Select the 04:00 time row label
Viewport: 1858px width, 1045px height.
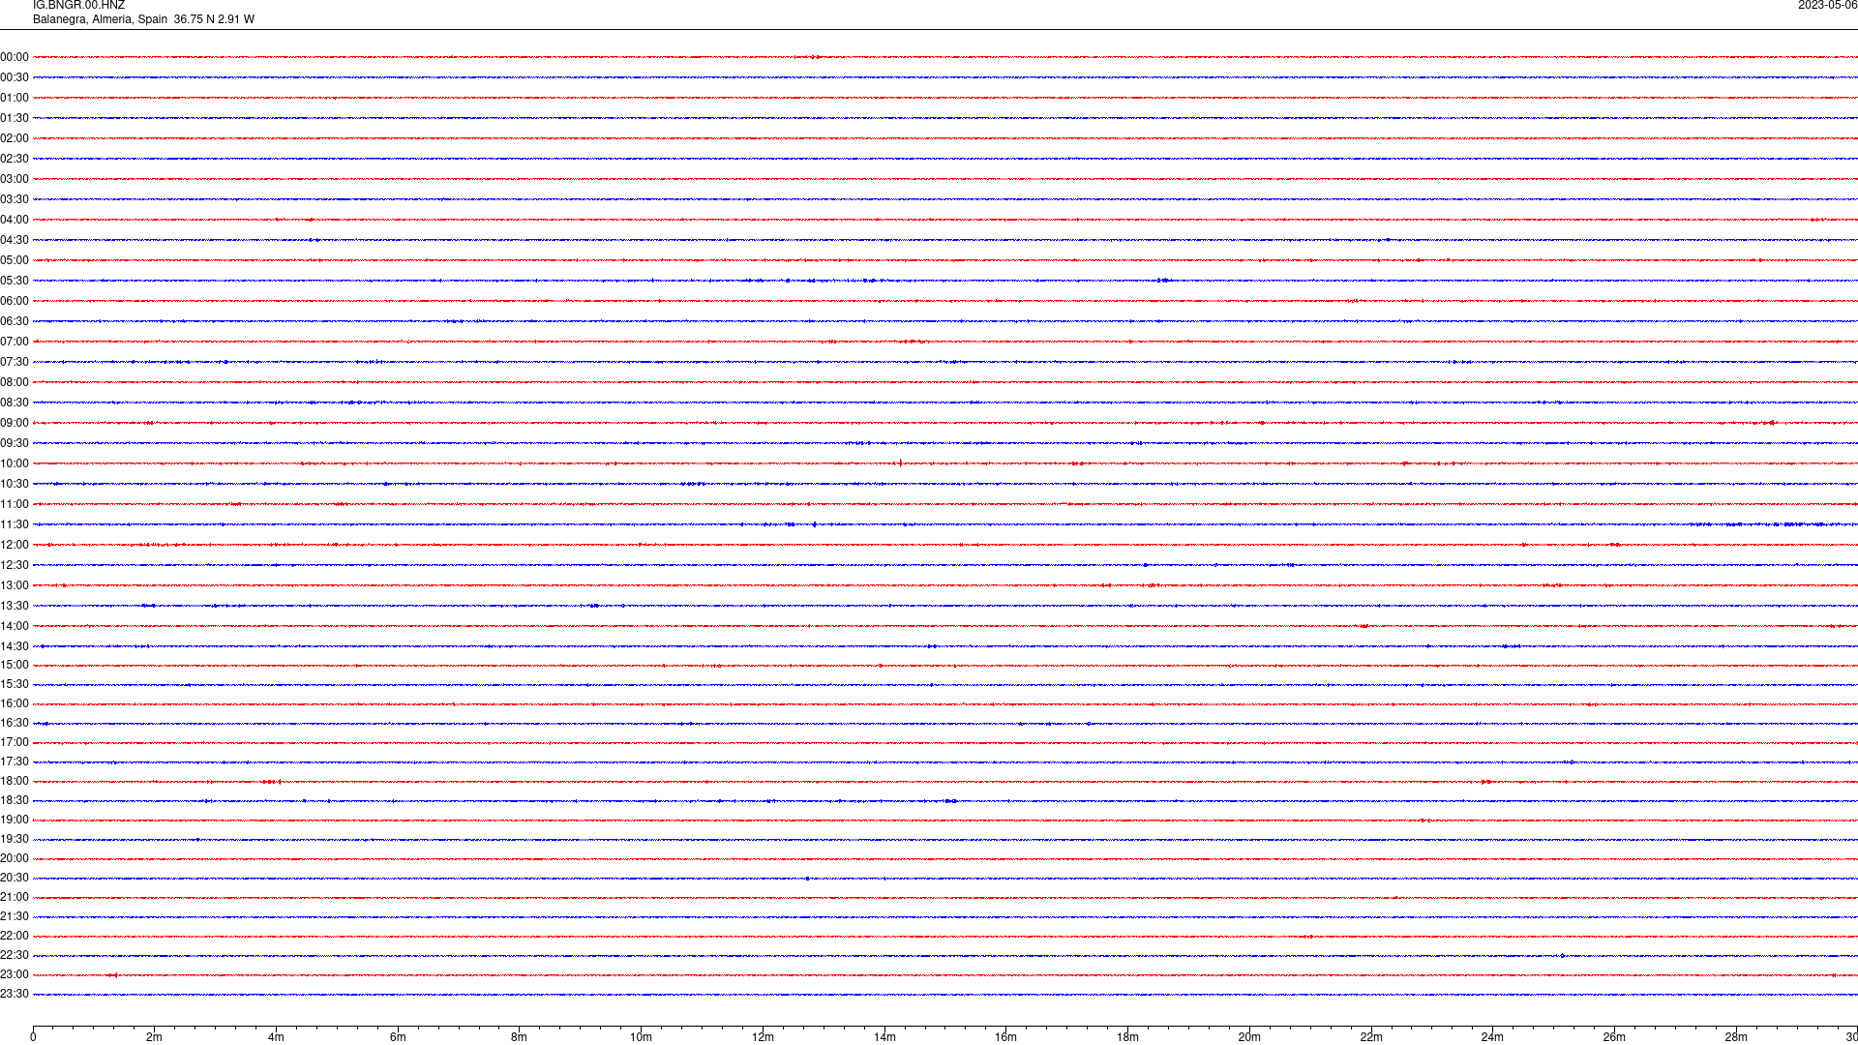(15, 220)
